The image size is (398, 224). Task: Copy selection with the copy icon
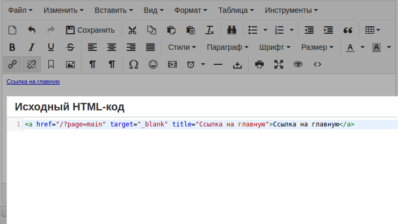(x=151, y=30)
